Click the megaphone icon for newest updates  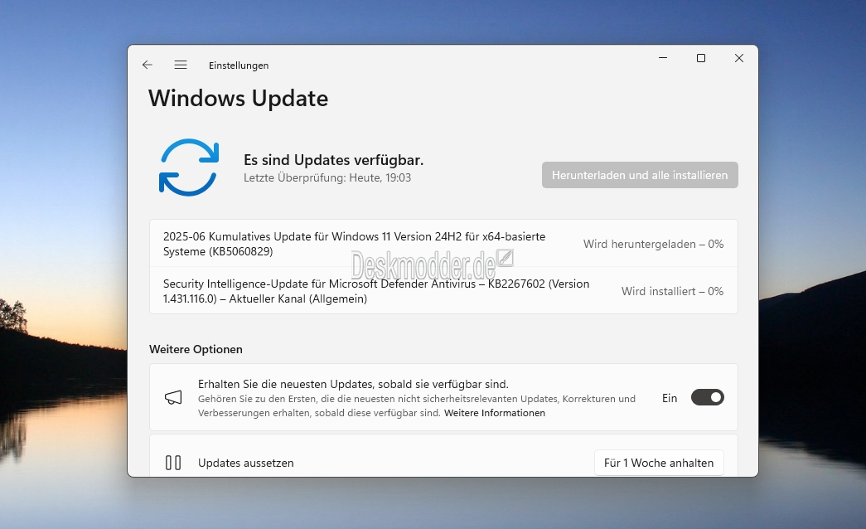click(x=173, y=397)
